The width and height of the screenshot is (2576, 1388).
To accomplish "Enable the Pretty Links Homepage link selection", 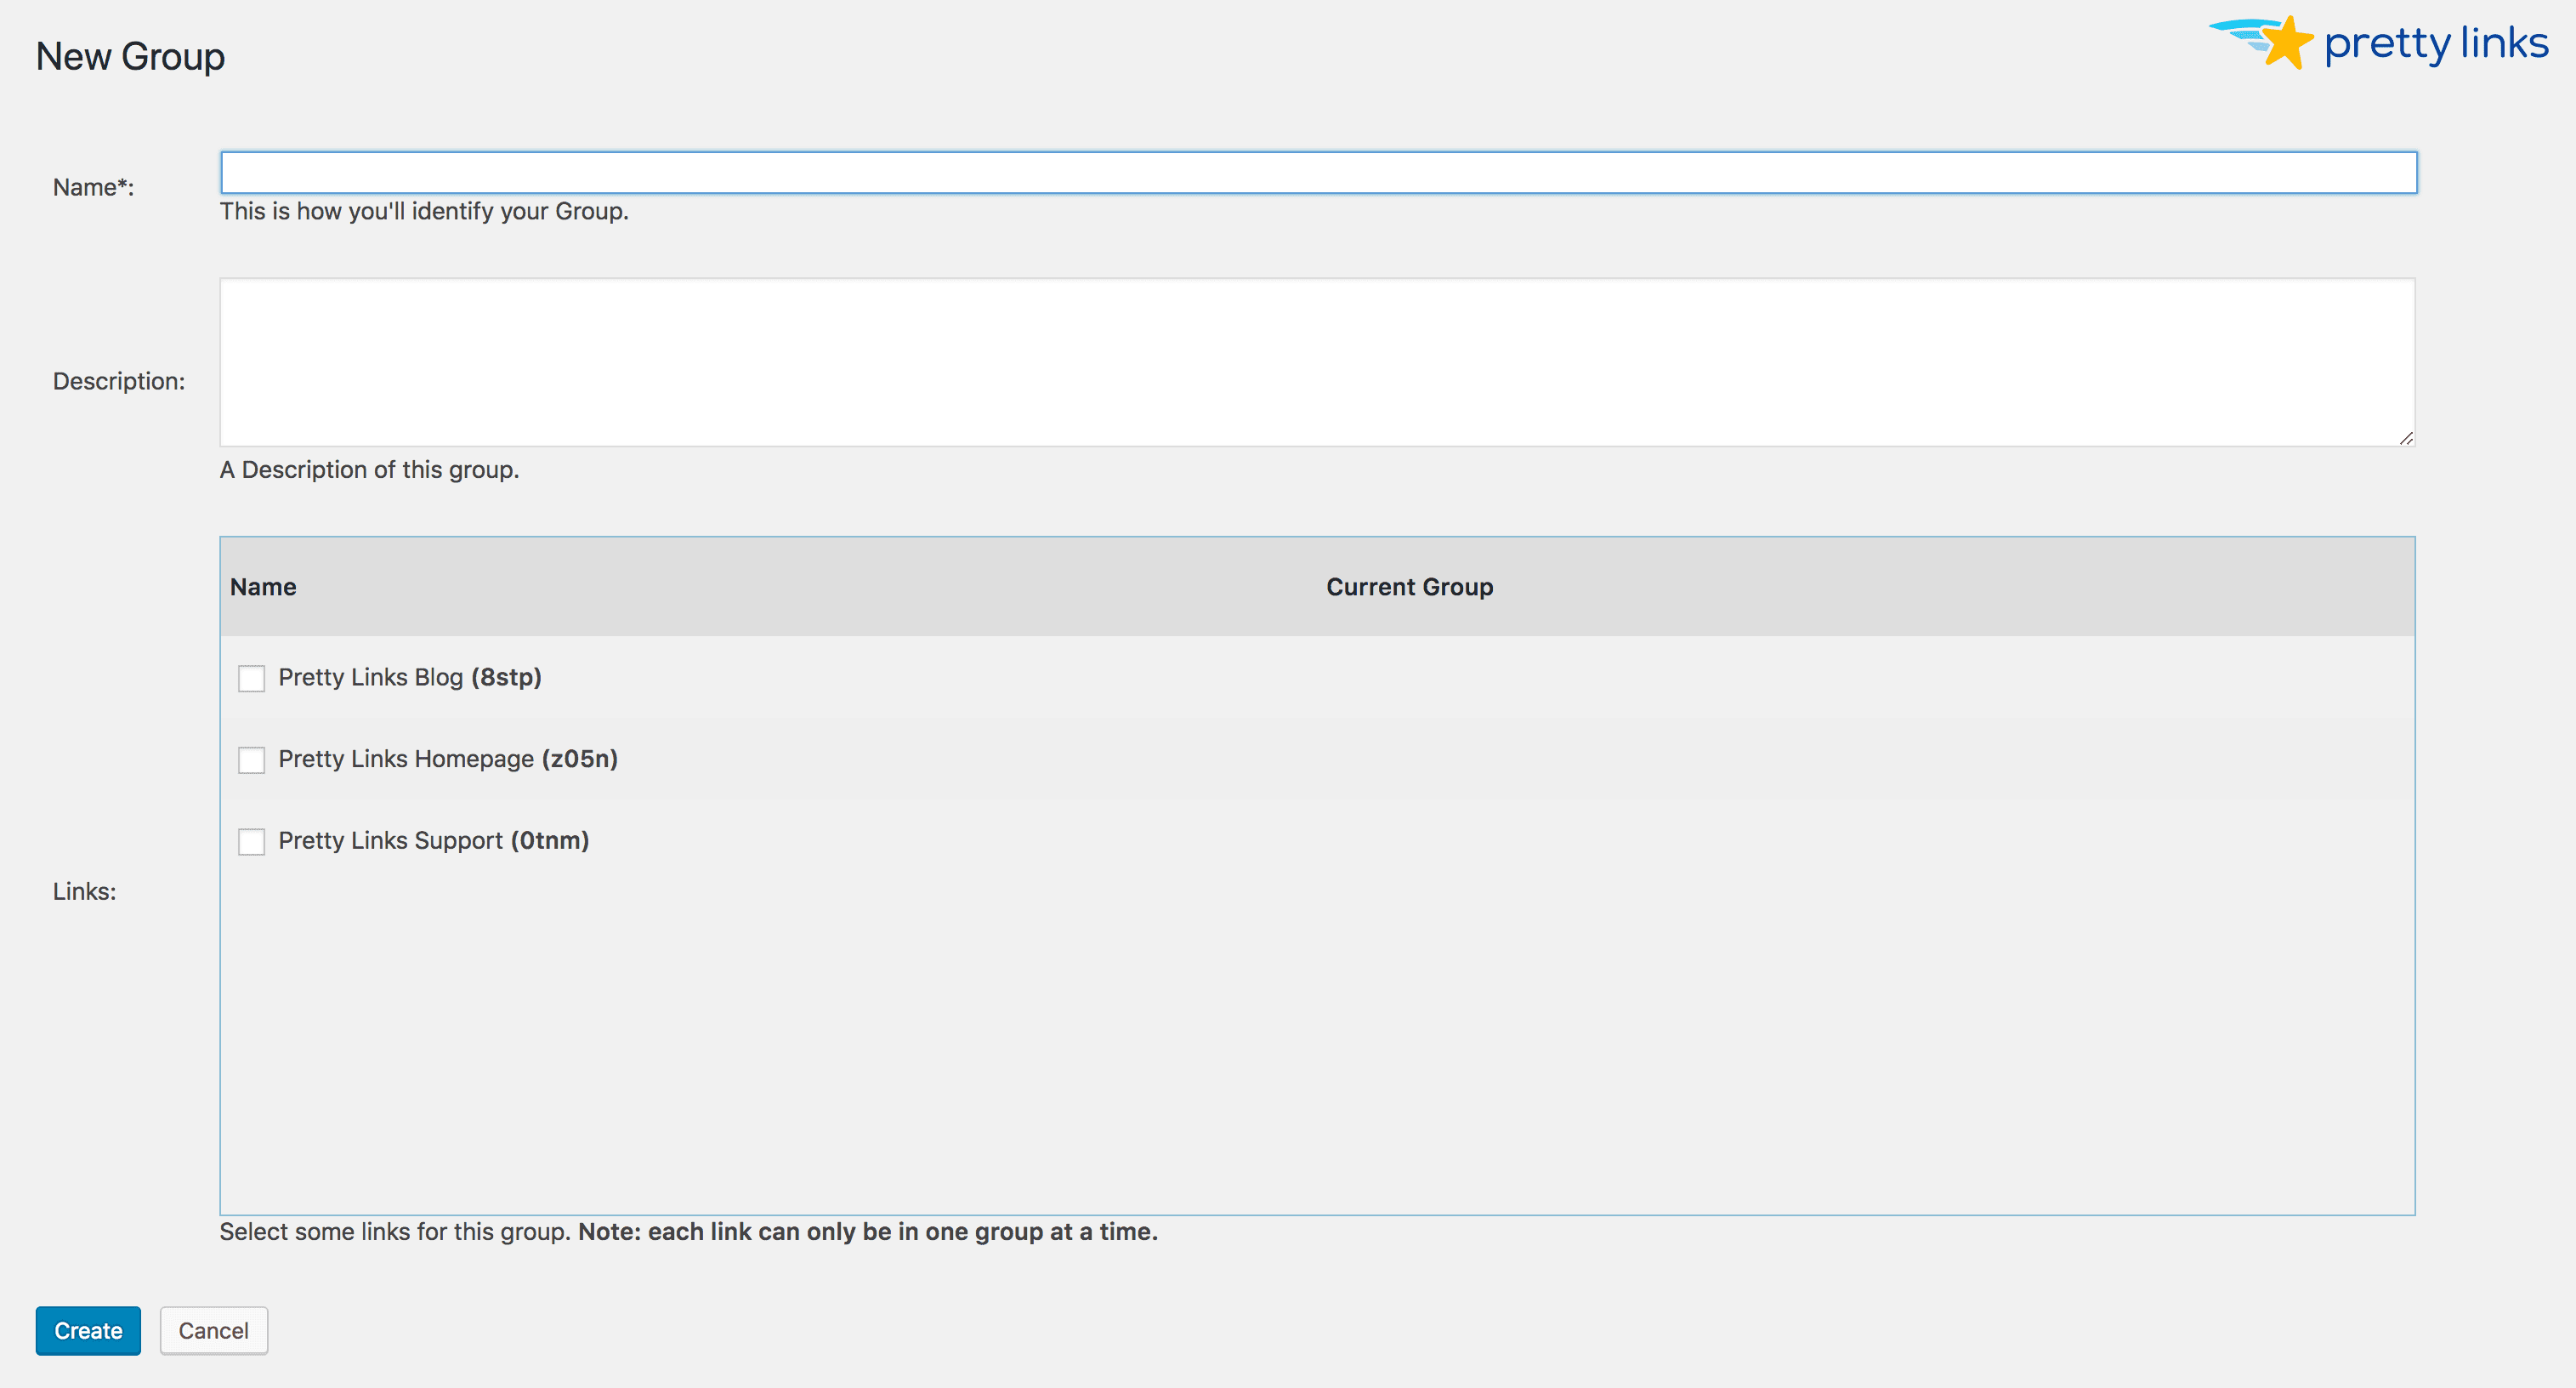I will [251, 759].
